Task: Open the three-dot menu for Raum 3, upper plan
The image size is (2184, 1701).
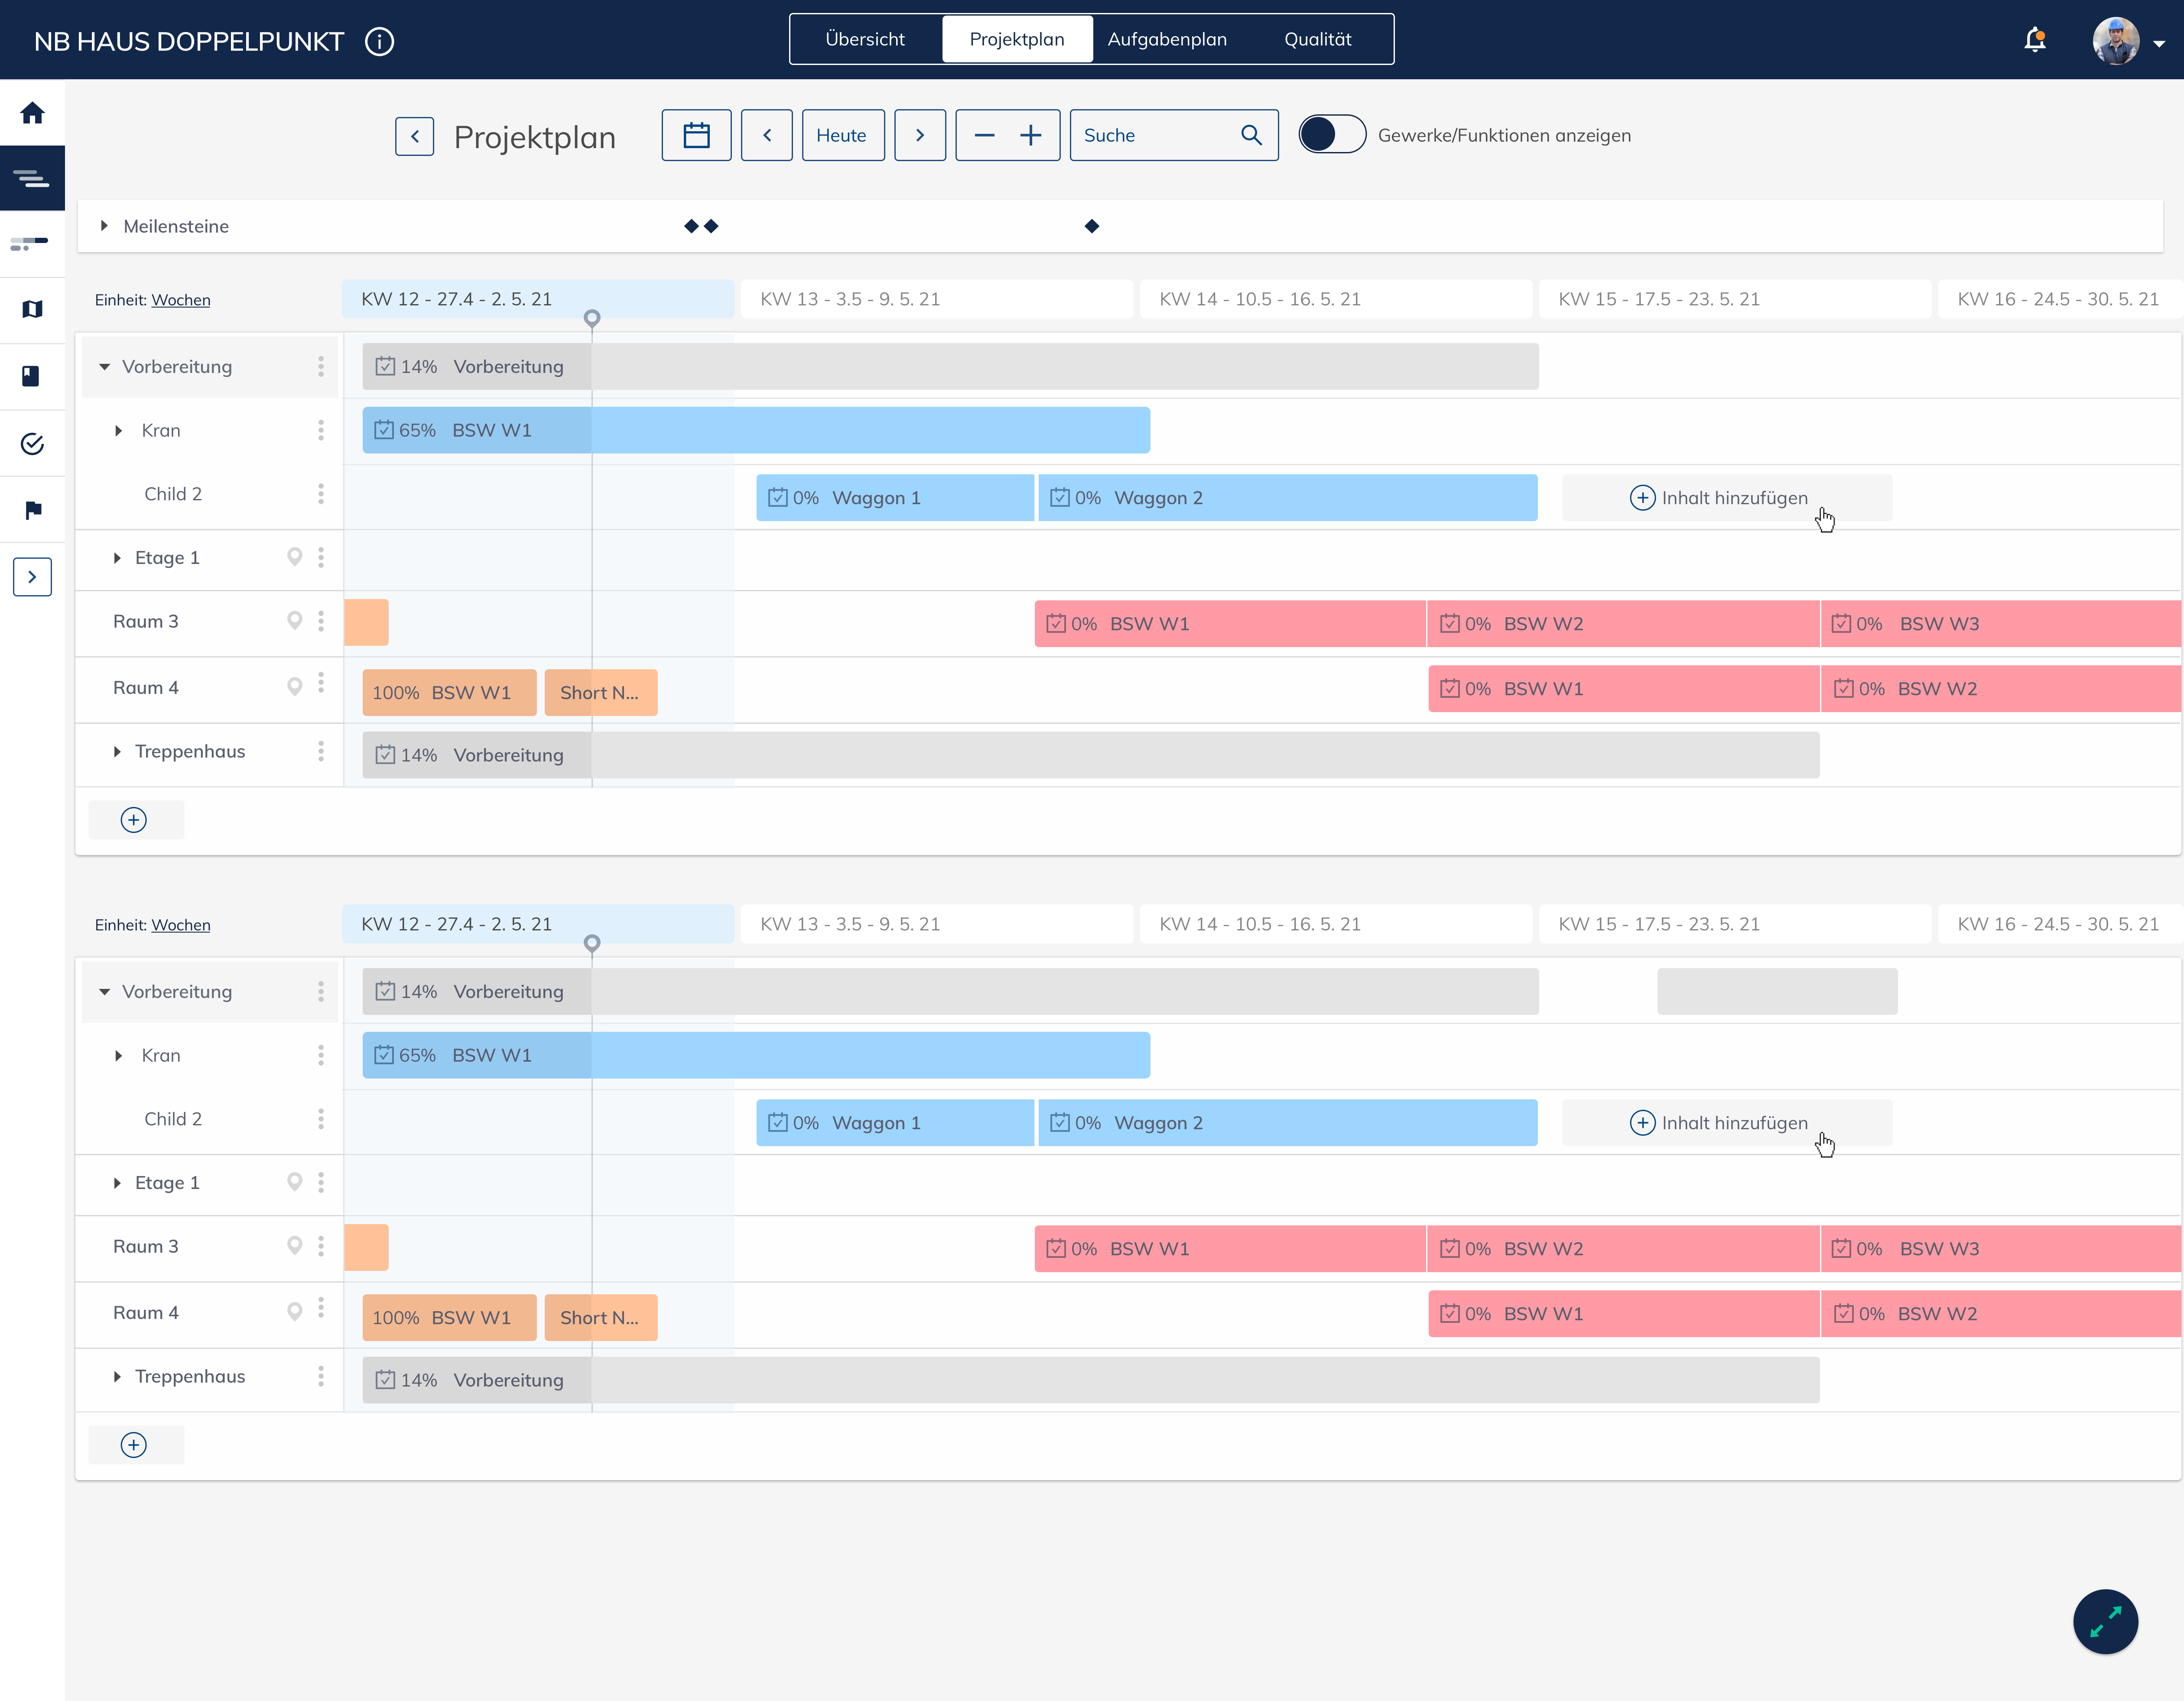Action: tap(321, 622)
